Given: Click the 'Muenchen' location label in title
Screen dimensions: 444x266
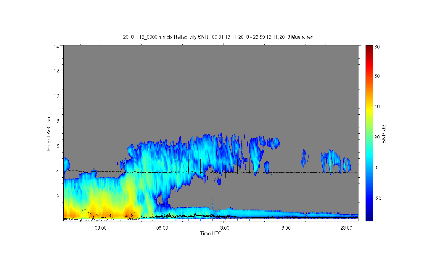Looking at the screenshot, I should [302, 37].
